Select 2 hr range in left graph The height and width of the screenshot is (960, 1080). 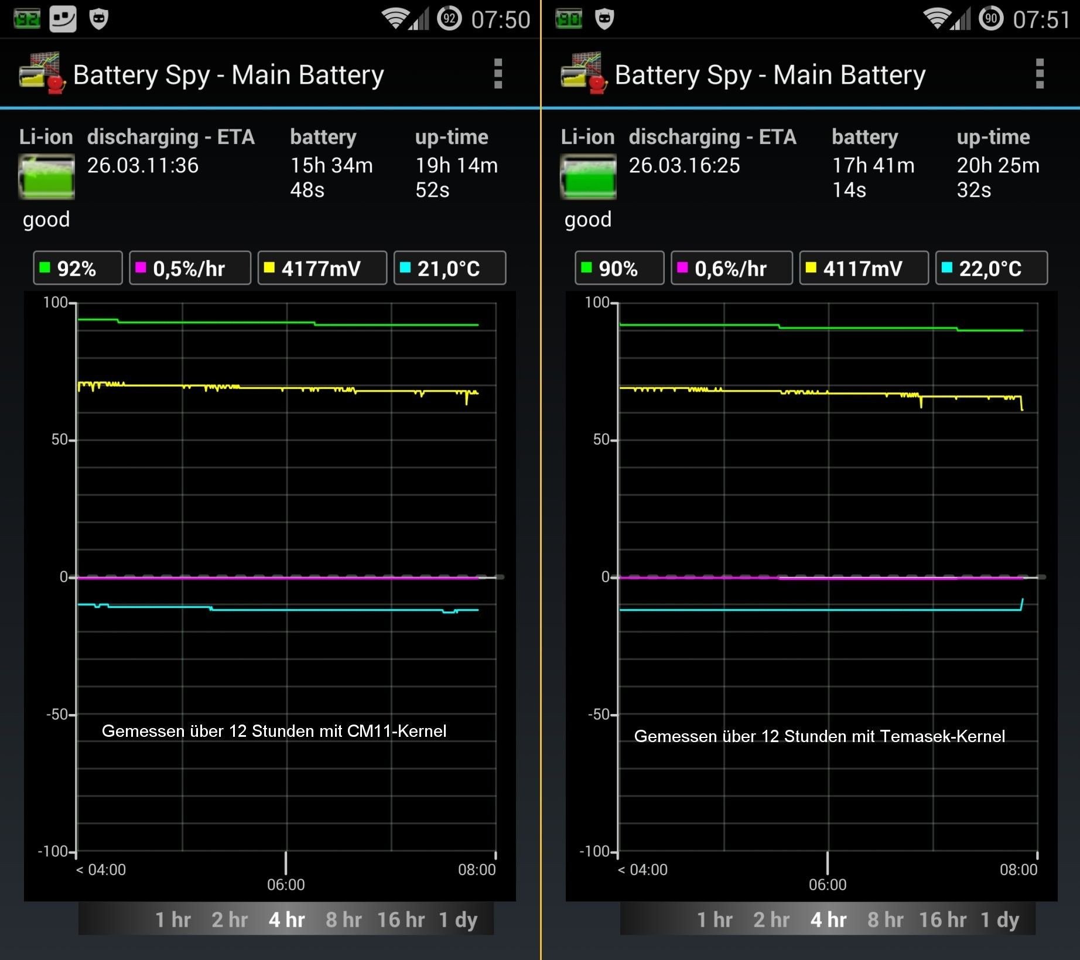230,920
